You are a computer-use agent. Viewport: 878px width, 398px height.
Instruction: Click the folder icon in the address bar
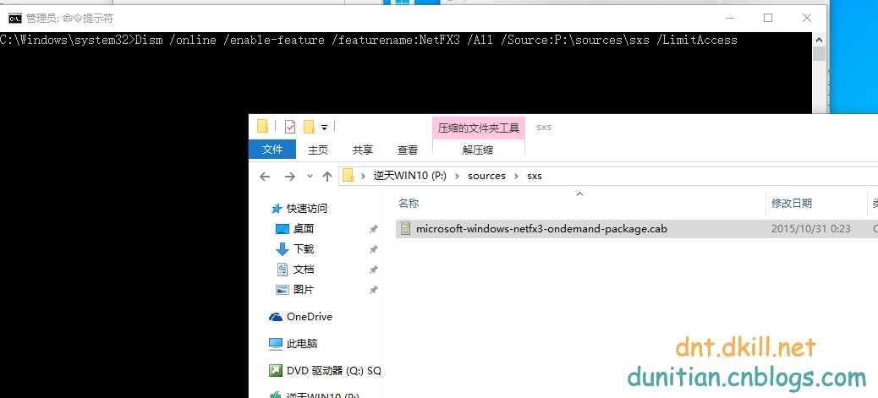348,176
